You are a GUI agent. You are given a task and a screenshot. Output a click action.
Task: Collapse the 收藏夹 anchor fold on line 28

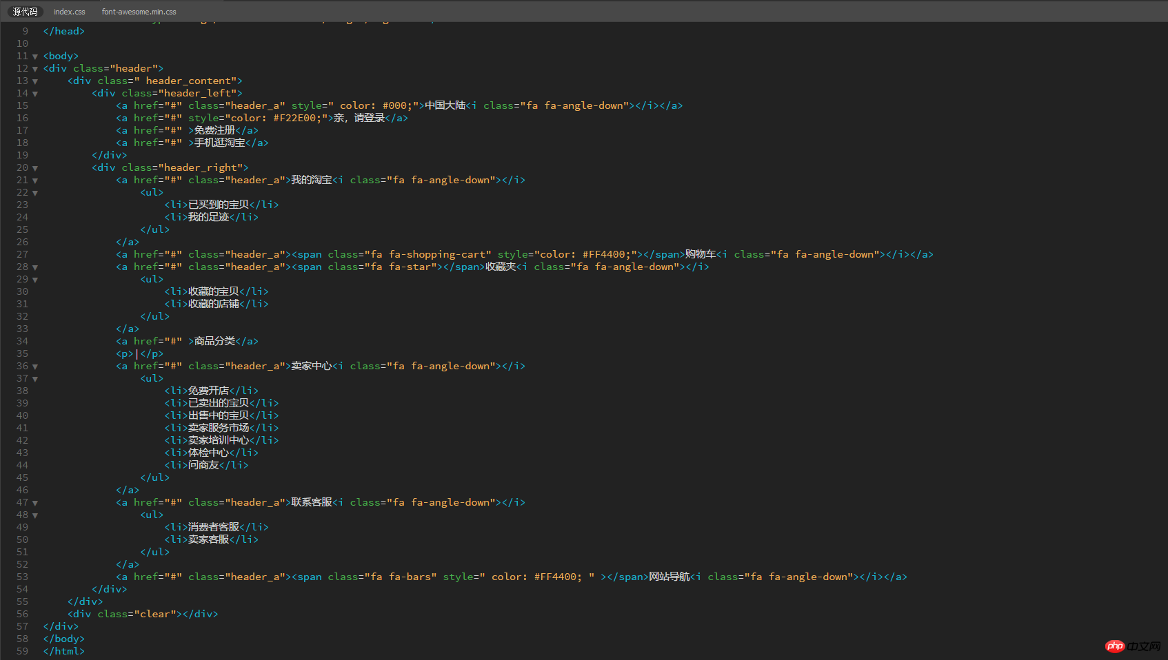pos(35,267)
